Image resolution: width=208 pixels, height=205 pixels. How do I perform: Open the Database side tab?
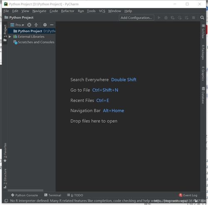click(203, 95)
